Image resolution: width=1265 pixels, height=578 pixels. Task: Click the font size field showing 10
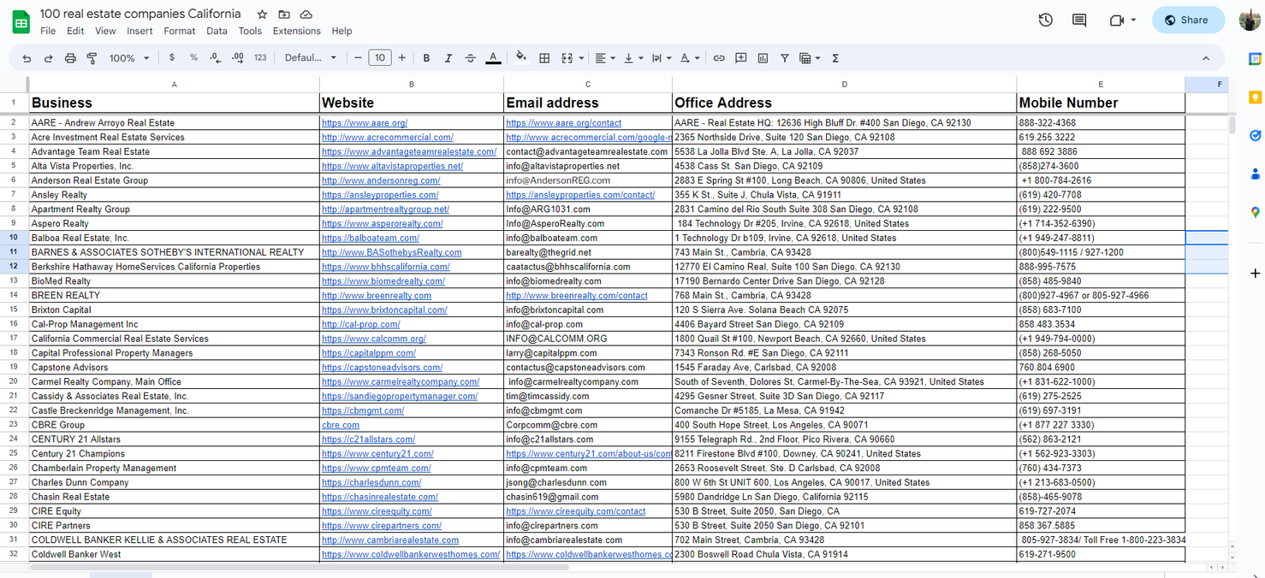coord(380,58)
